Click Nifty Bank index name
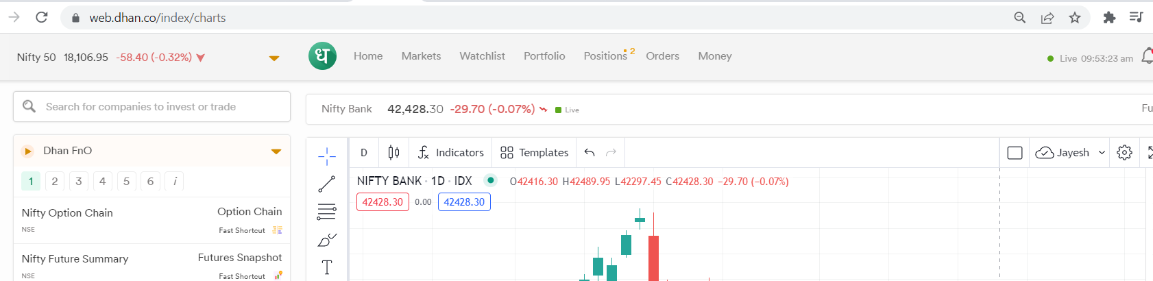1153x281 pixels. 347,109
